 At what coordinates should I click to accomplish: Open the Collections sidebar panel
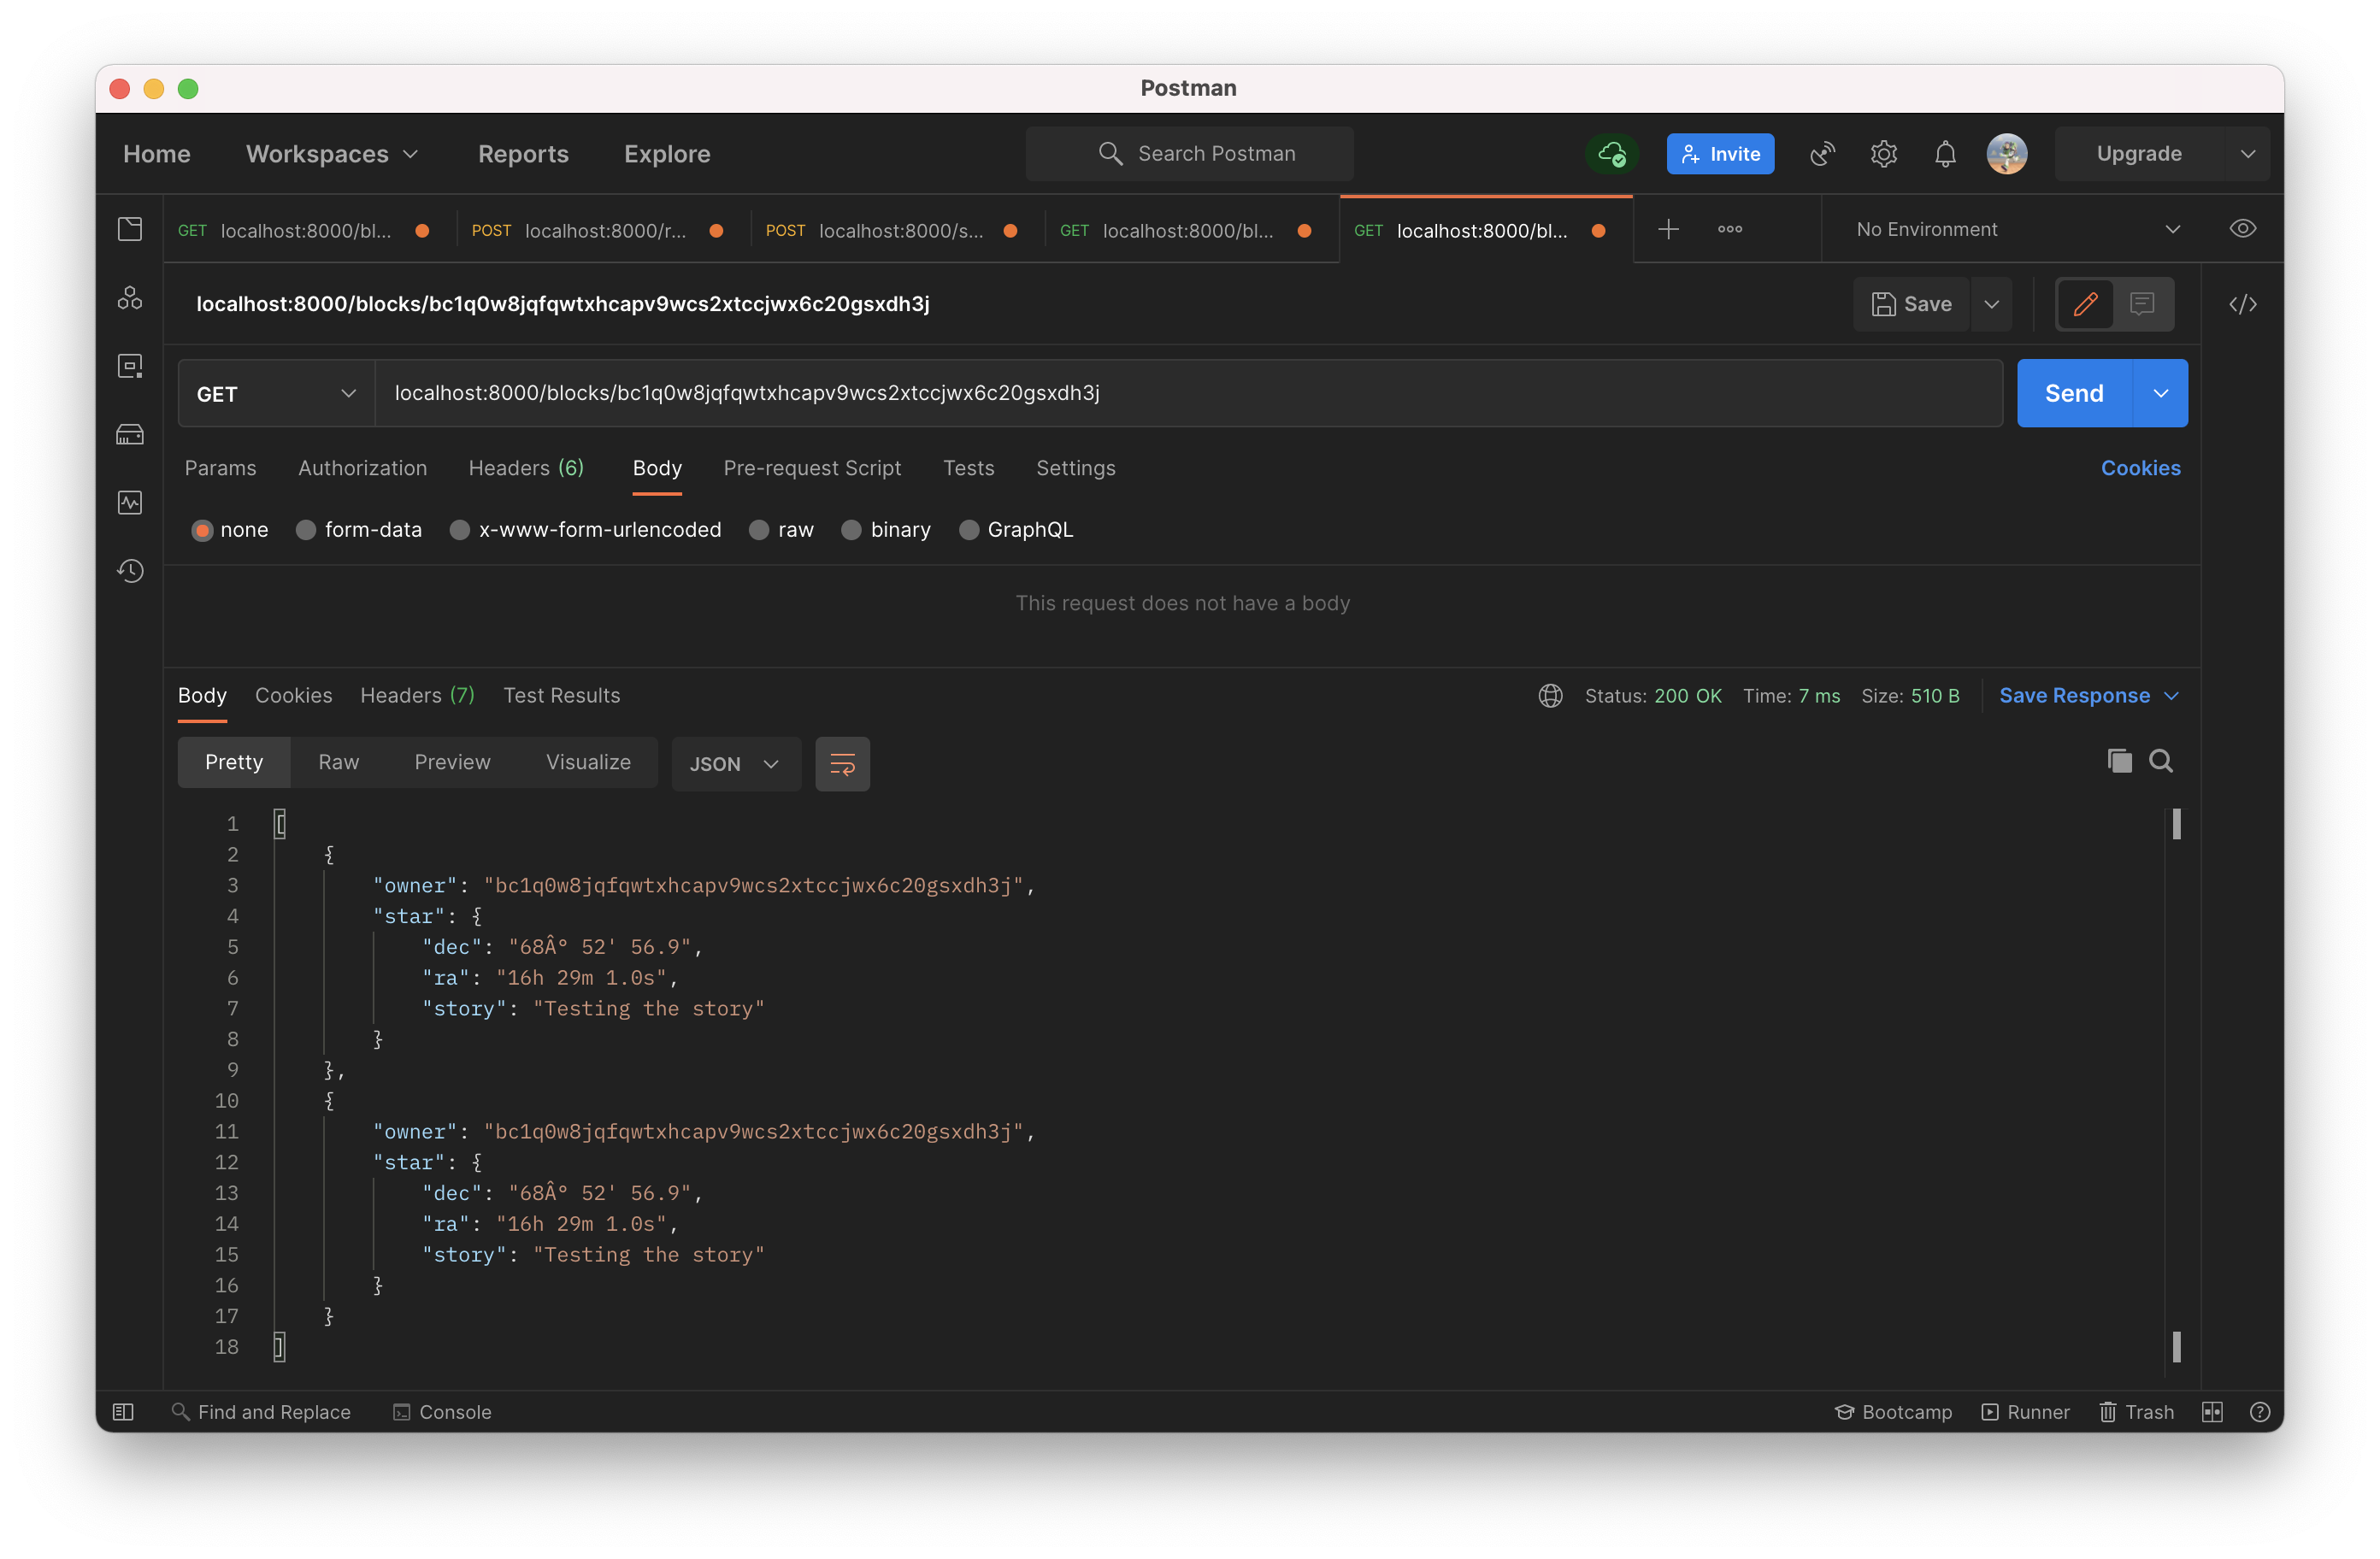pyautogui.click(x=130, y=228)
